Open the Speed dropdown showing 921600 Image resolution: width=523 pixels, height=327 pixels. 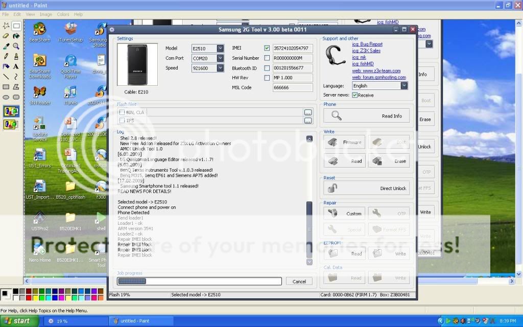220,68
